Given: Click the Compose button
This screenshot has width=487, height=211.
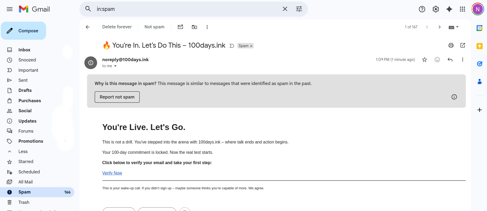Looking at the screenshot, I should pyautogui.click(x=23, y=31).
